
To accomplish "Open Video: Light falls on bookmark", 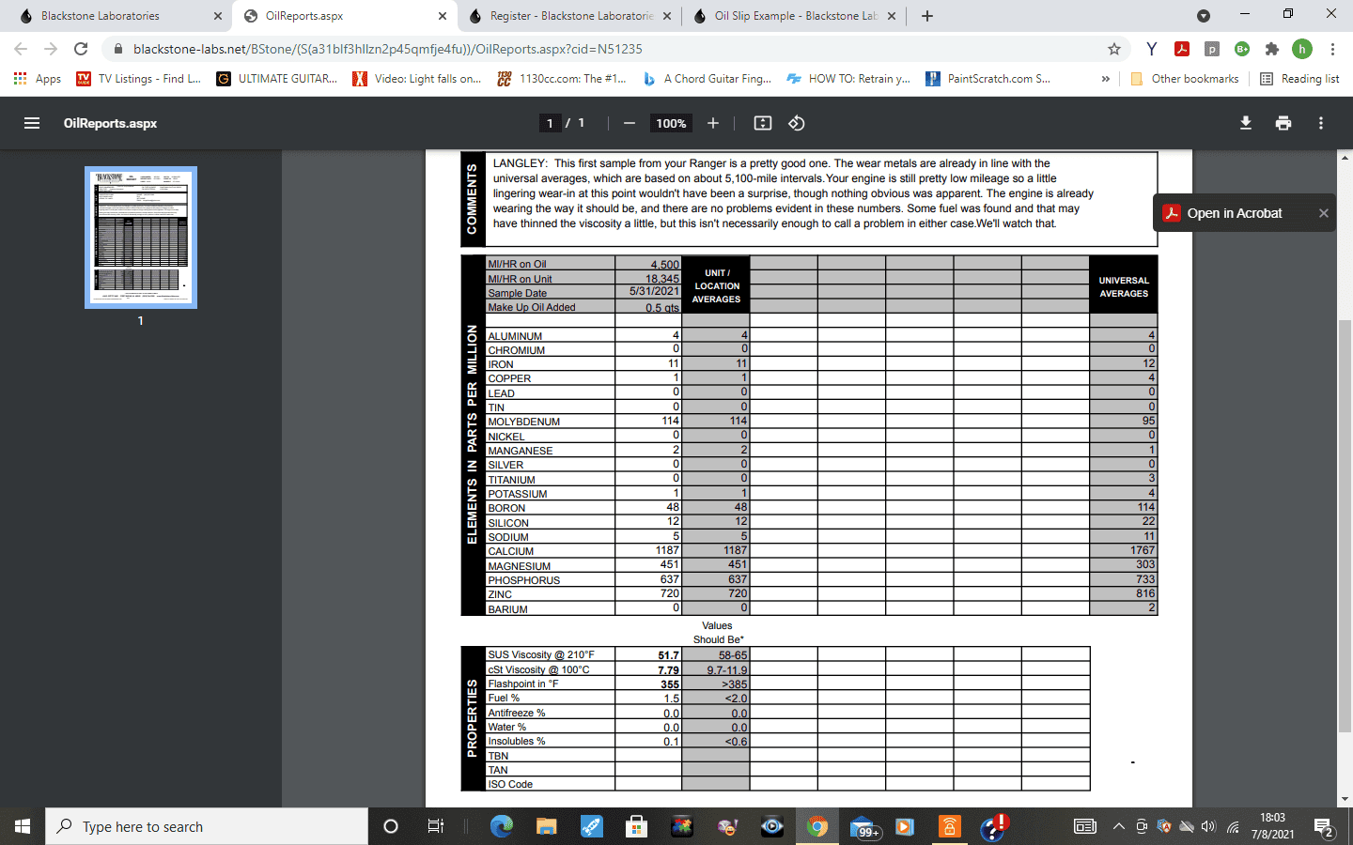I will coord(416,79).
